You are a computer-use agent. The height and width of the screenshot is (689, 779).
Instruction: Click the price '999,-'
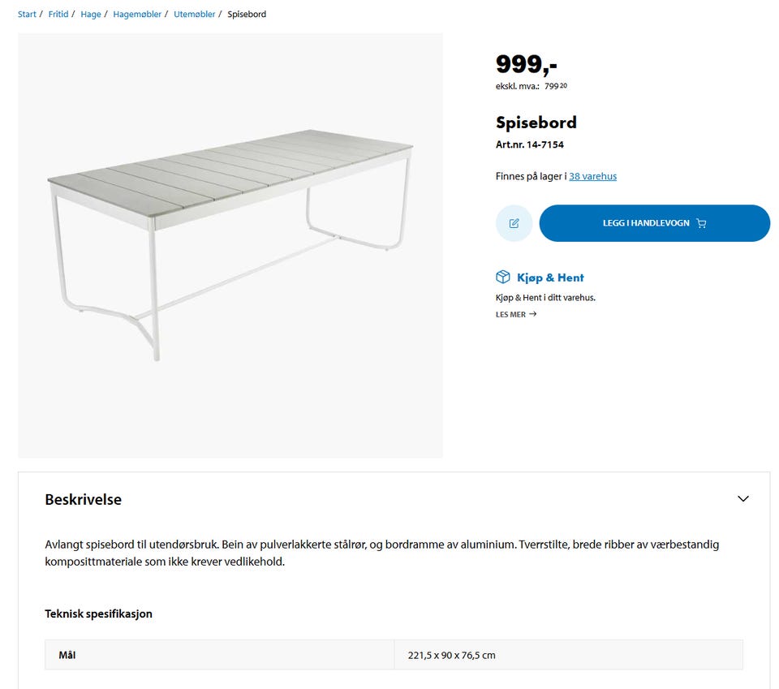pos(519,63)
